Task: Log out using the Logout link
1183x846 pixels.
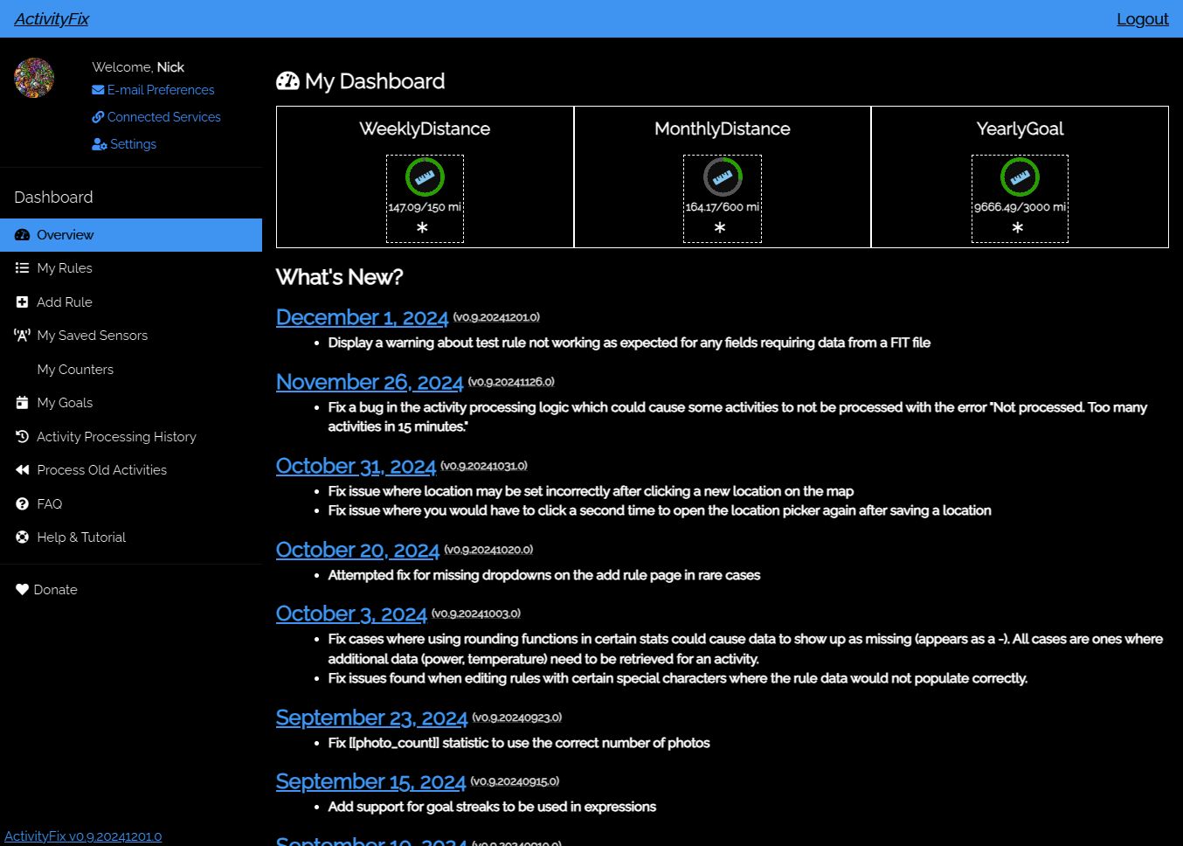Action: (1142, 18)
